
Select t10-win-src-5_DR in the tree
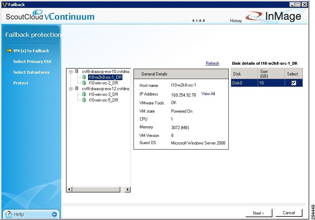(103, 100)
